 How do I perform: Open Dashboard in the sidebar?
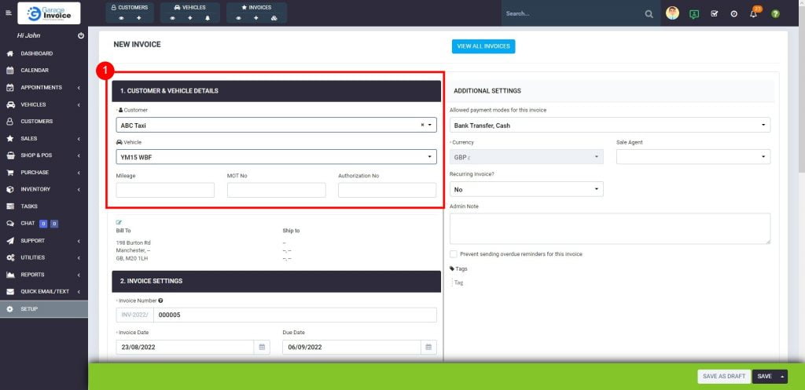click(44, 53)
